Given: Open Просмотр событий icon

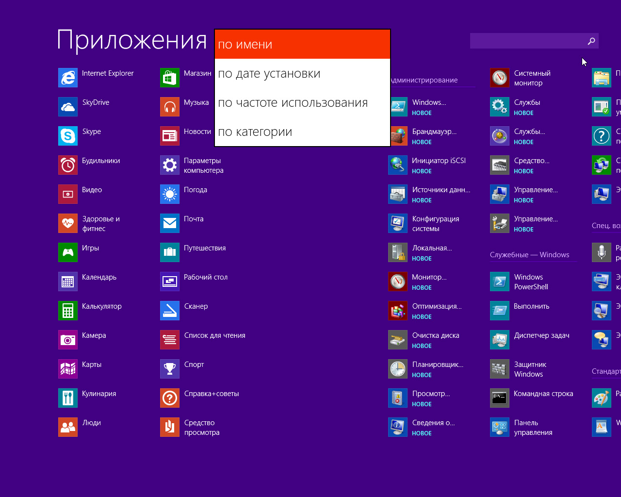Looking at the screenshot, I should (398, 398).
